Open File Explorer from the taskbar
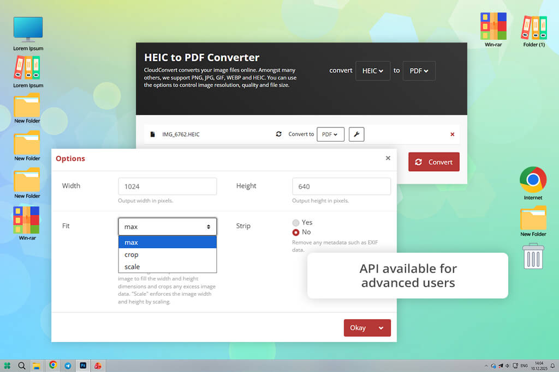 pos(37,366)
